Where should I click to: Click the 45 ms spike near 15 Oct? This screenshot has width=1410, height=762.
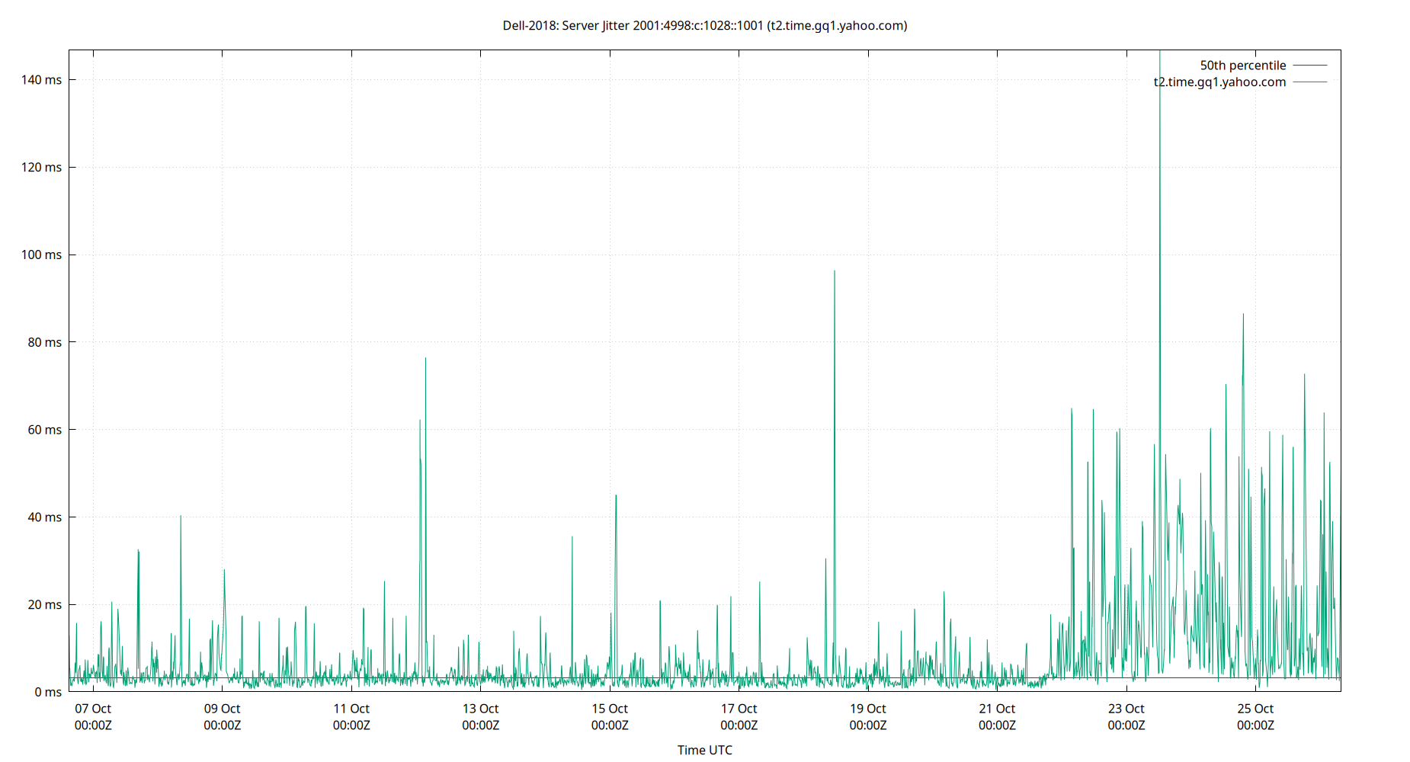click(x=617, y=499)
